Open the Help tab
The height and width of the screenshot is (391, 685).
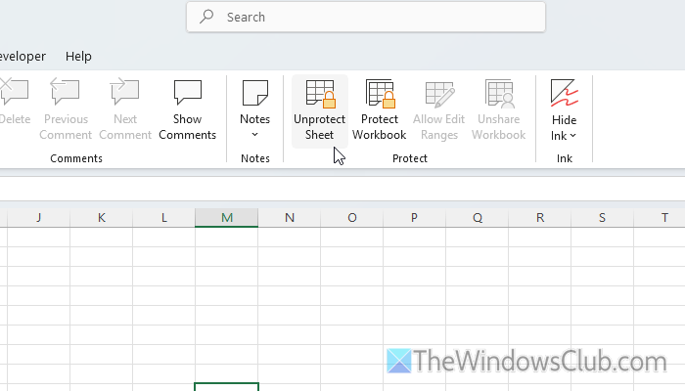(x=78, y=57)
